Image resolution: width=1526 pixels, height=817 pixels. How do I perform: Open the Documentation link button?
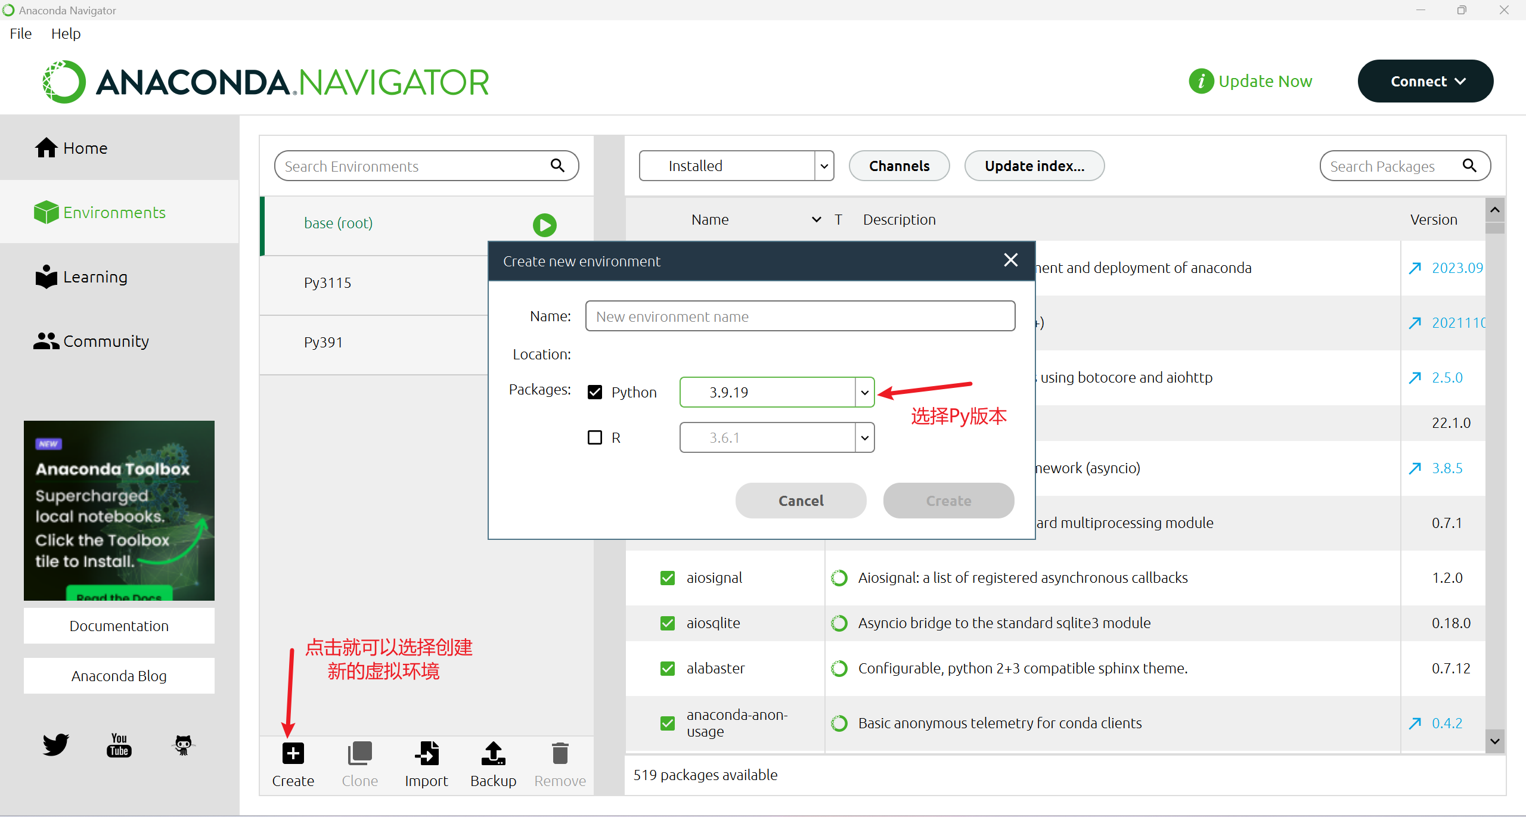click(119, 626)
